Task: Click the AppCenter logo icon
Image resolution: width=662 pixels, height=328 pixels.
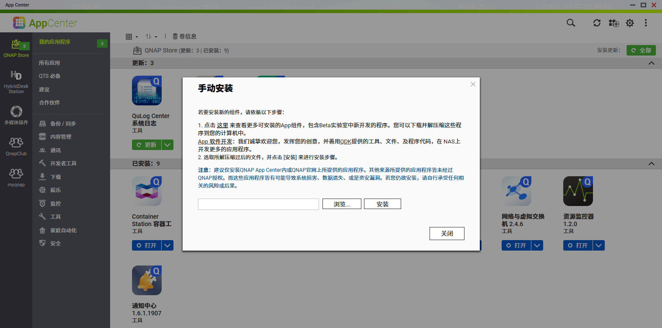Action: (x=19, y=23)
